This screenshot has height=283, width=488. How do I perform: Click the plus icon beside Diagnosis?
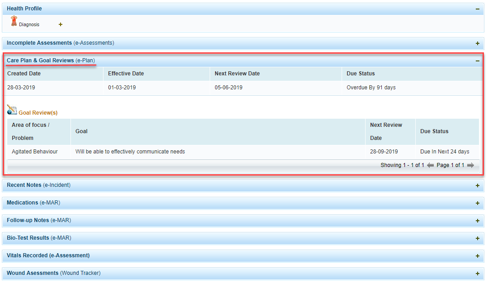tap(61, 24)
